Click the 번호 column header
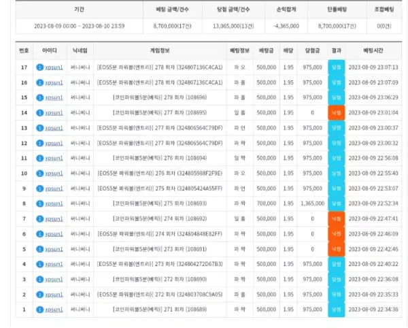The width and height of the screenshot is (408, 328). [x=24, y=50]
